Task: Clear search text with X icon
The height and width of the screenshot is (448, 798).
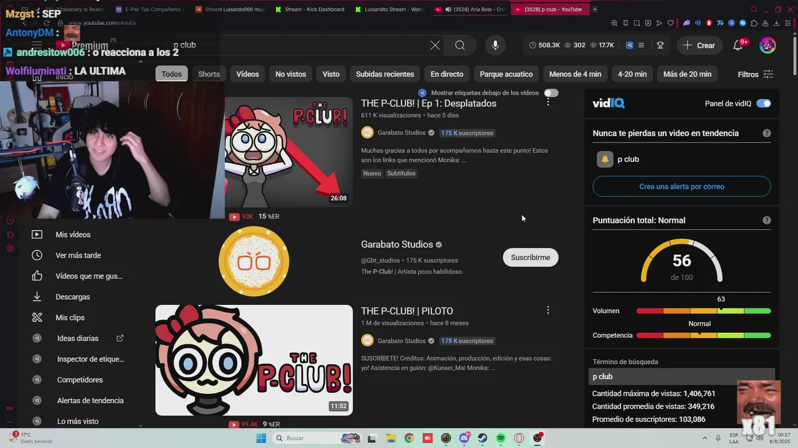Action: 435,45
